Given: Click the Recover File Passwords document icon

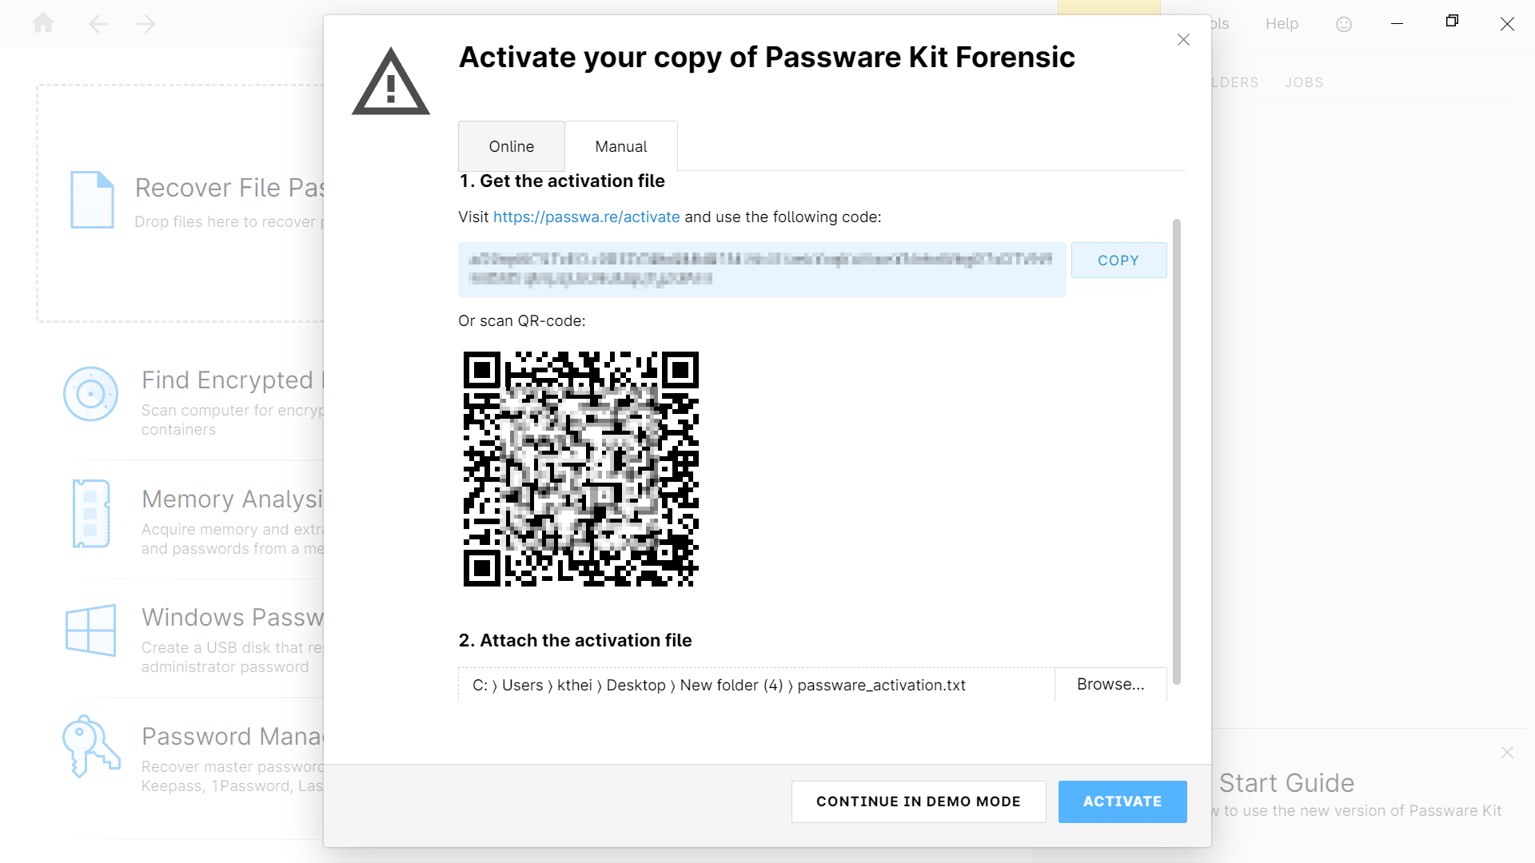Looking at the screenshot, I should 92,200.
